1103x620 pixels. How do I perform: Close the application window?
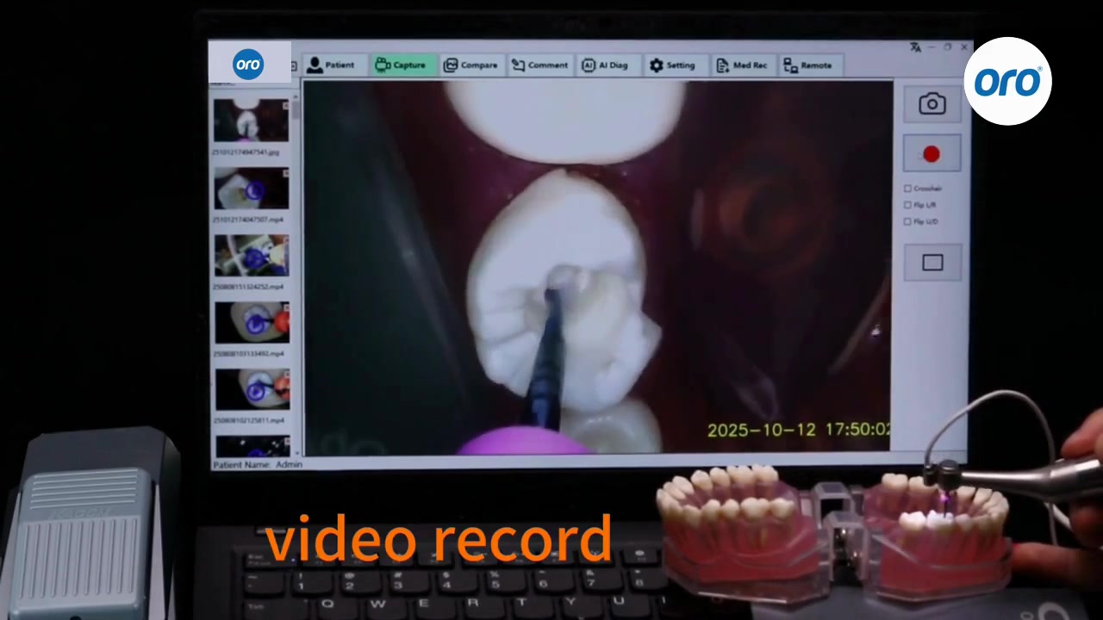[963, 47]
